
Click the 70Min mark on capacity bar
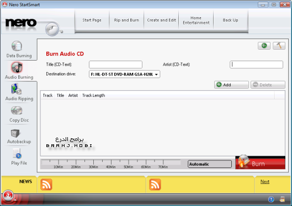[163, 167]
